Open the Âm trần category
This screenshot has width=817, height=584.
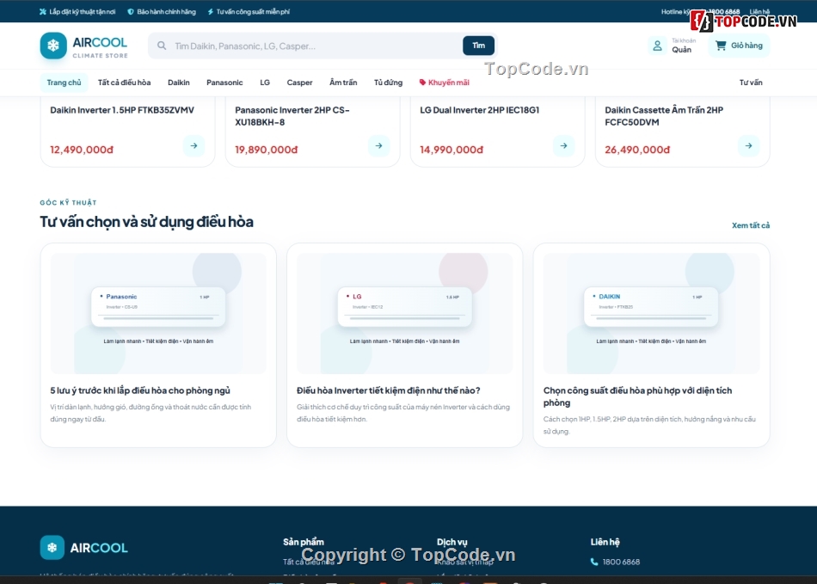click(x=343, y=83)
